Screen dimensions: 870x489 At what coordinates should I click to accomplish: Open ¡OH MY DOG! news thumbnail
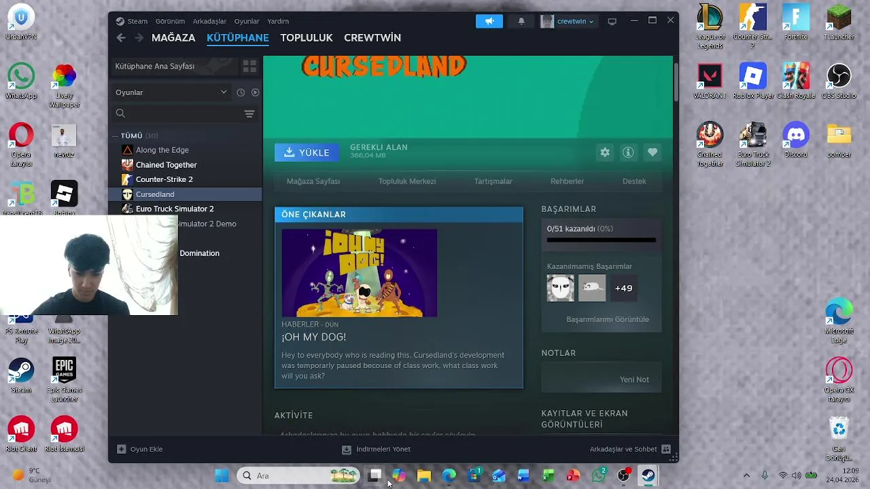click(360, 273)
